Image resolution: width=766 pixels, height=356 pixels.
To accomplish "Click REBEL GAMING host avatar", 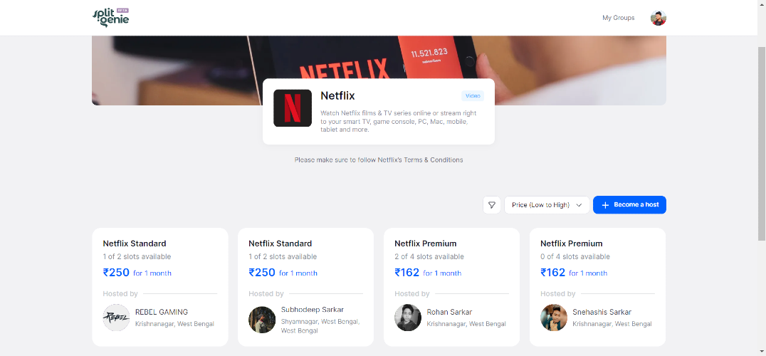I will click(116, 318).
